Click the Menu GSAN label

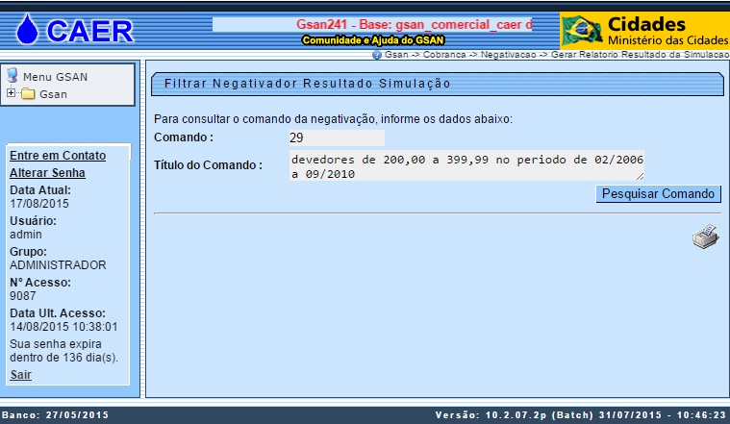56,77
